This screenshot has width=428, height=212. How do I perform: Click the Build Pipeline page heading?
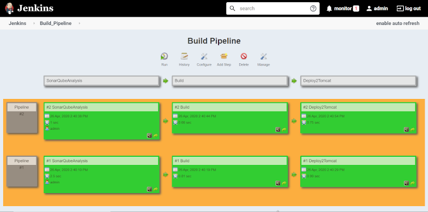coord(214,41)
